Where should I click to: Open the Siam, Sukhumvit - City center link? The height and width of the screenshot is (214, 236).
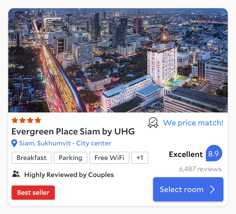[65, 143]
